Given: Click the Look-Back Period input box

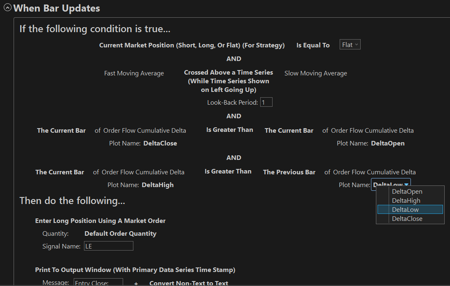Looking at the screenshot, I should pyautogui.click(x=266, y=102).
